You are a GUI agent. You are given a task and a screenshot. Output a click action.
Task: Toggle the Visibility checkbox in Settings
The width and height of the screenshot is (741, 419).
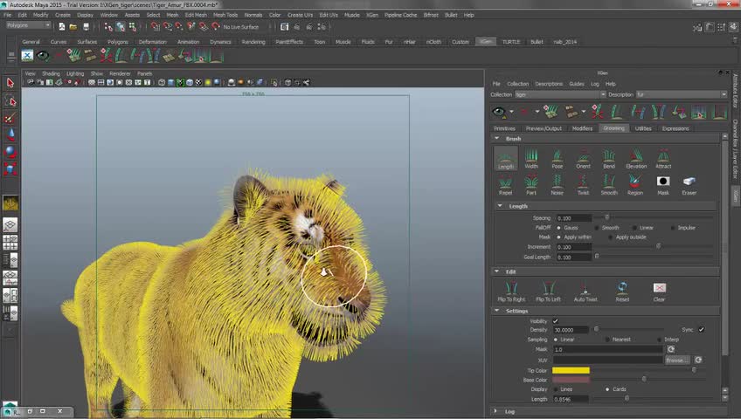[x=555, y=321]
